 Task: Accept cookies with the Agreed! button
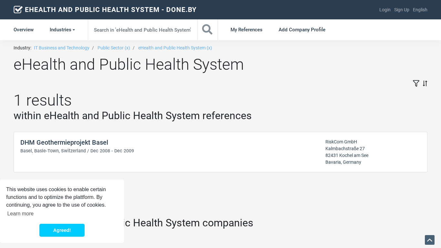pos(62,230)
